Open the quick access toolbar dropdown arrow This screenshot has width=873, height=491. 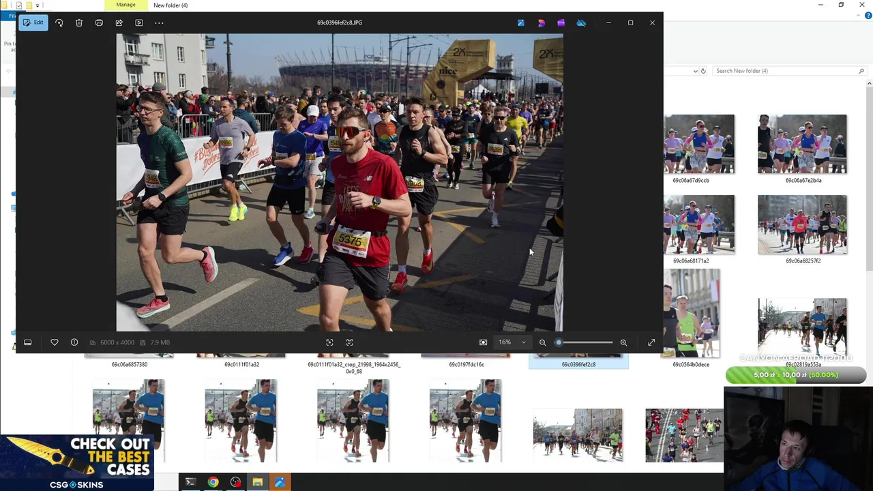[38, 5]
